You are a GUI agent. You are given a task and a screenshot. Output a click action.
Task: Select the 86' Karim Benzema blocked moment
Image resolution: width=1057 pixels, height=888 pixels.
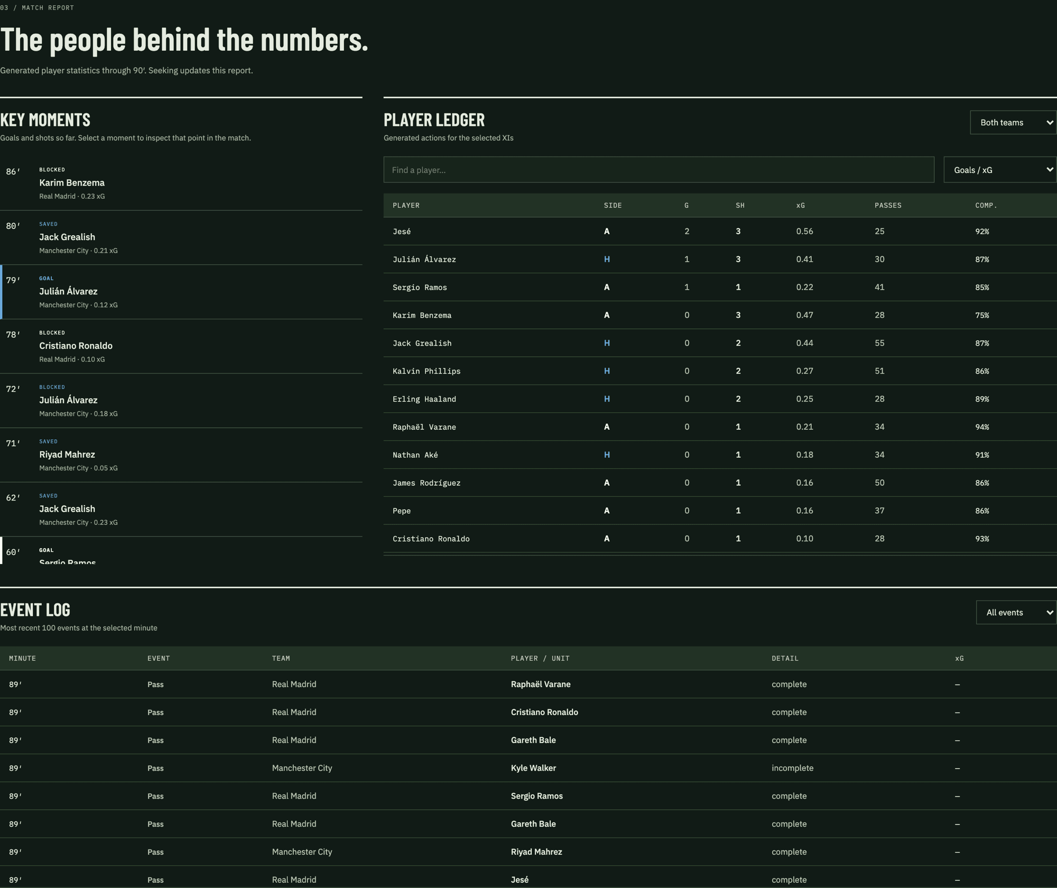click(181, 183)
